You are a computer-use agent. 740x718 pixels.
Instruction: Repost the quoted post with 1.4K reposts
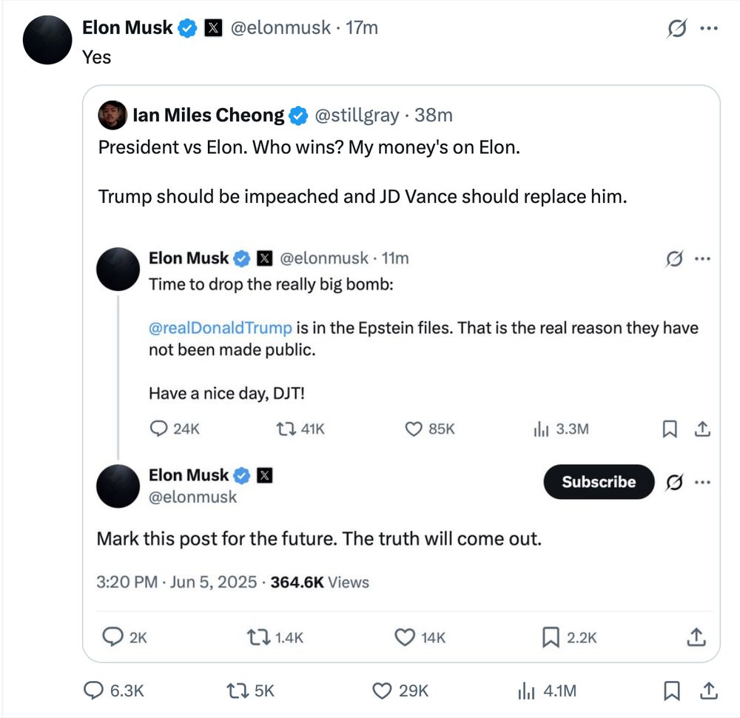click(259, 637)
